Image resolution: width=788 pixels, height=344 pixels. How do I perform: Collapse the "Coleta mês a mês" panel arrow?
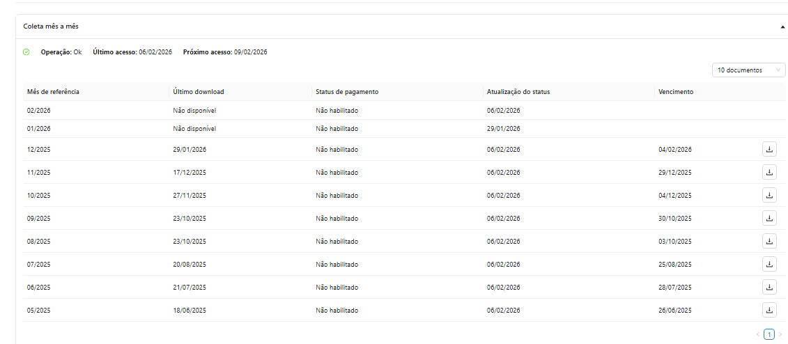(x=783, y=26)
